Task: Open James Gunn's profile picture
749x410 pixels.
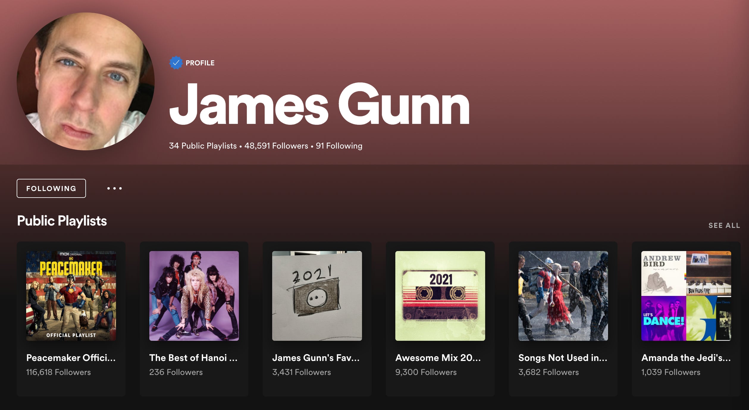Action: (86, 81)
